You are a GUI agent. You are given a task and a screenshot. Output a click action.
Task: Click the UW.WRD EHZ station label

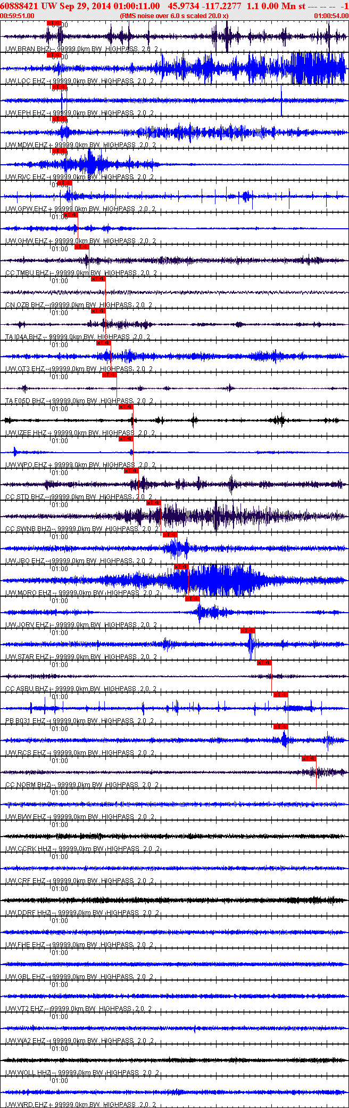[x=26, y=1105]
